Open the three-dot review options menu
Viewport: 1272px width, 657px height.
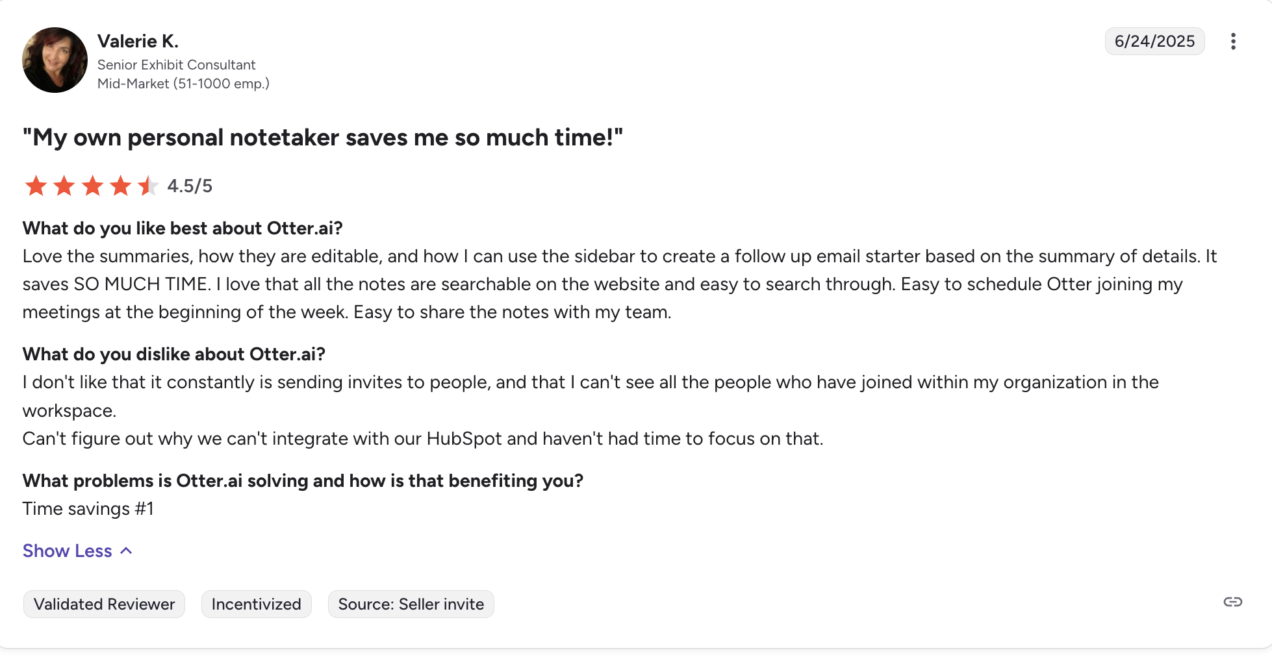point(1232,42)
